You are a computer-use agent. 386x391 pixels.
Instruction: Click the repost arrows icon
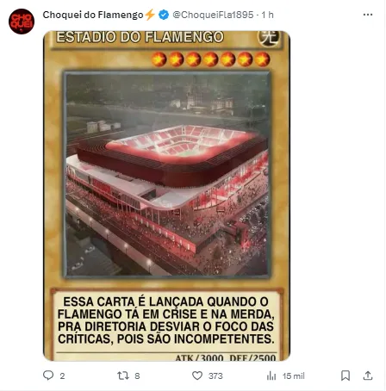pos(123,375)
